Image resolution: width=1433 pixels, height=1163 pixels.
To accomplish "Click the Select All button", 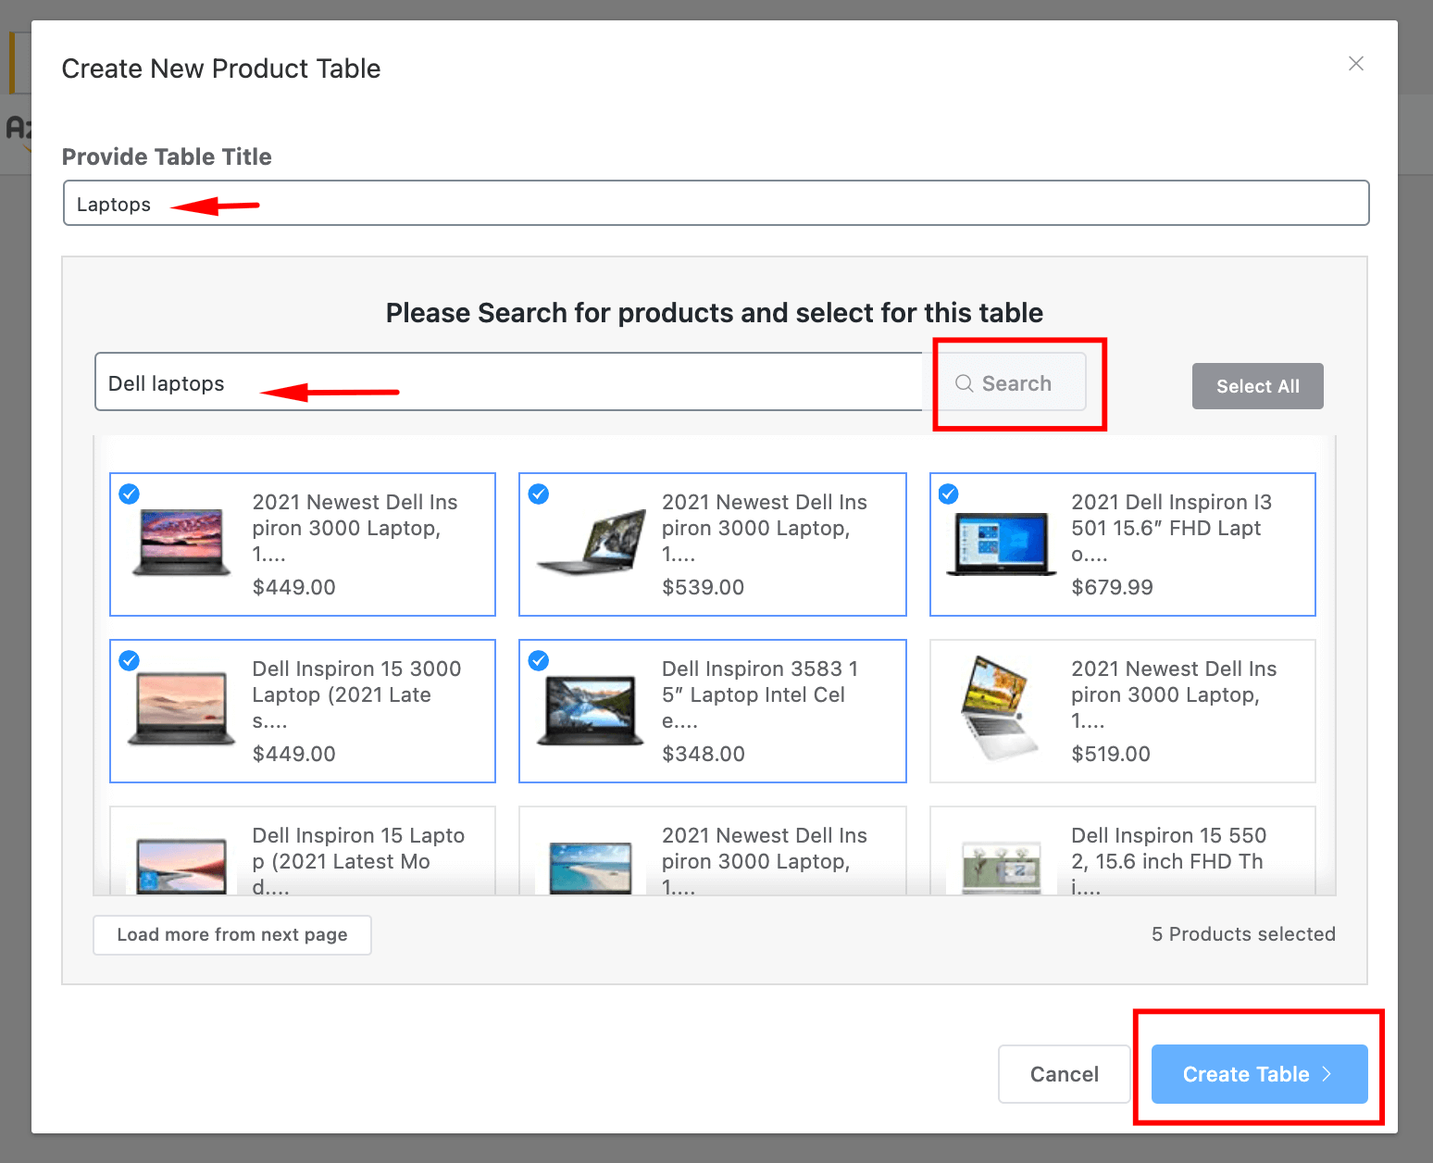I will pos(1257,386).
